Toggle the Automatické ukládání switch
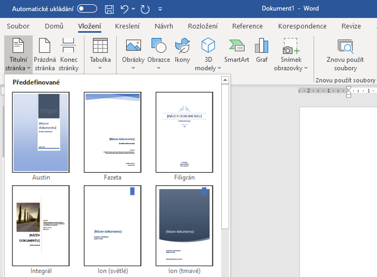This screenshot has width=377, height=277. coord(87,9)
